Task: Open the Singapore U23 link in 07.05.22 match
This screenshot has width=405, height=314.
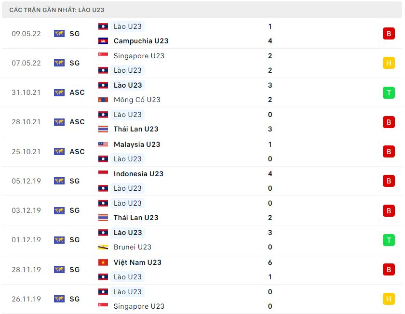Action: point(139,56)
